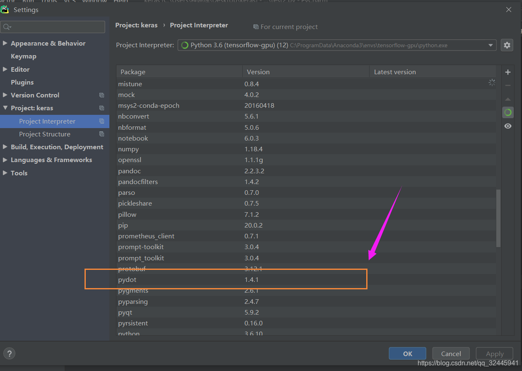This screenshot has height=371, width=522.
Task: Select the pydot package row
Action: pos(306,280)
